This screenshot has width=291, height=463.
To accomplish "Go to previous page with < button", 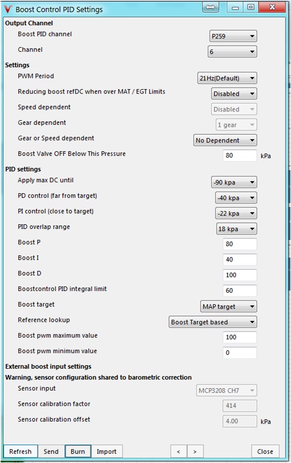I will pyautogui.click(x=178, y=451).
